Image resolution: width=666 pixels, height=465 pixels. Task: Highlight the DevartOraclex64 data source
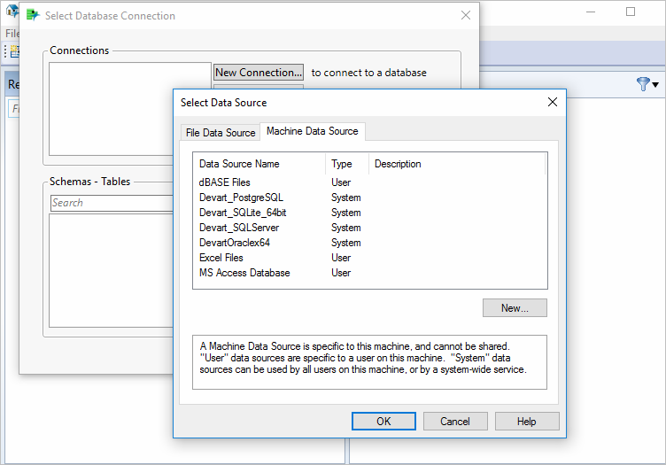[235, 243]
